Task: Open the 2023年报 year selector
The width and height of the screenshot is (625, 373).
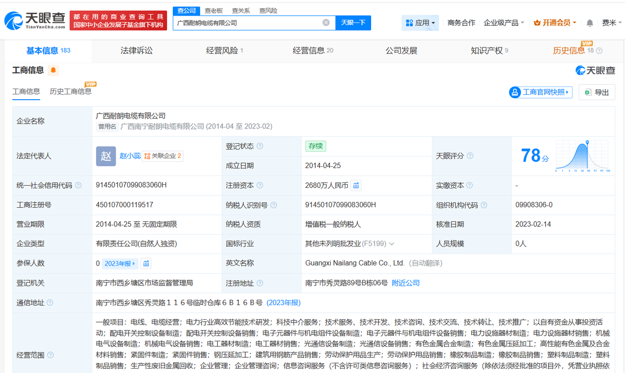Action: (x=120, y=263)
